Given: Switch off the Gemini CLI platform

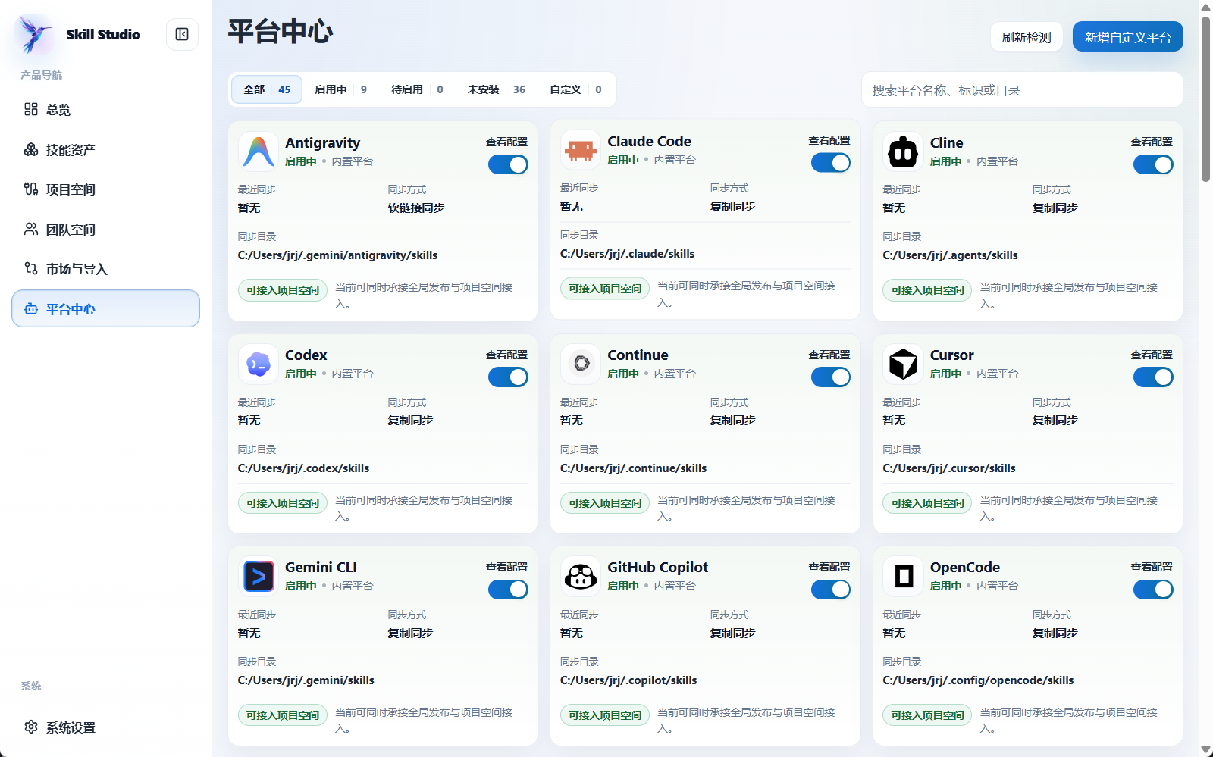Looking at the screenshot, I should [508, 589].
